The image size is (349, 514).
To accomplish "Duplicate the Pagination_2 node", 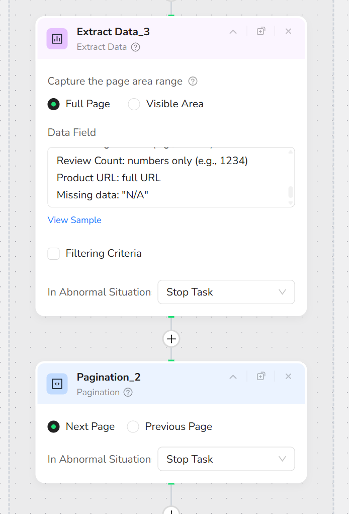I will (x=261, y=376).
